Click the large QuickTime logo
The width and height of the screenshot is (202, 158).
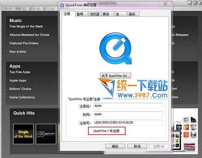(116, 48)
